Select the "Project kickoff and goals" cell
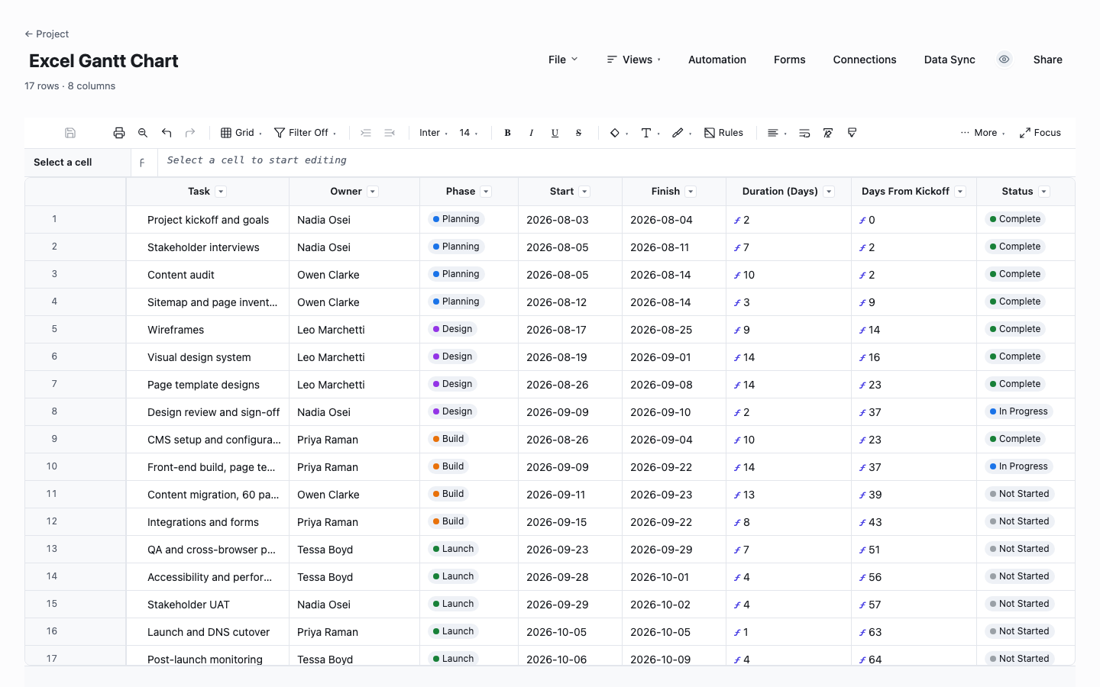The height and width of the screenshot is (687, 1100). tap(208, 220)
